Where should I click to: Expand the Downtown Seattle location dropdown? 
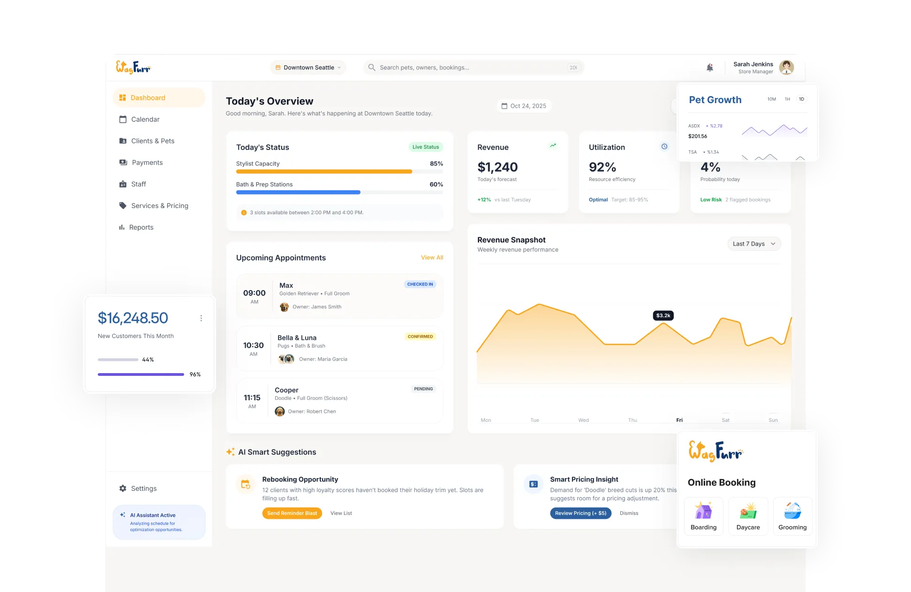click(x=309, y=67)
